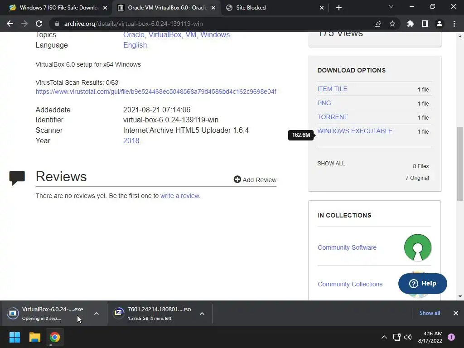Open the VirusTotal scan results URL
The image size is (464, 348).
point(156,92)
